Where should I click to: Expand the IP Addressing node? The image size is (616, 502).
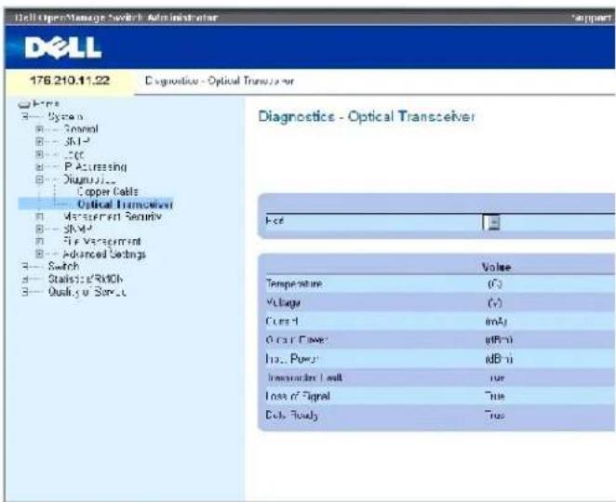(x=39, y=166)
